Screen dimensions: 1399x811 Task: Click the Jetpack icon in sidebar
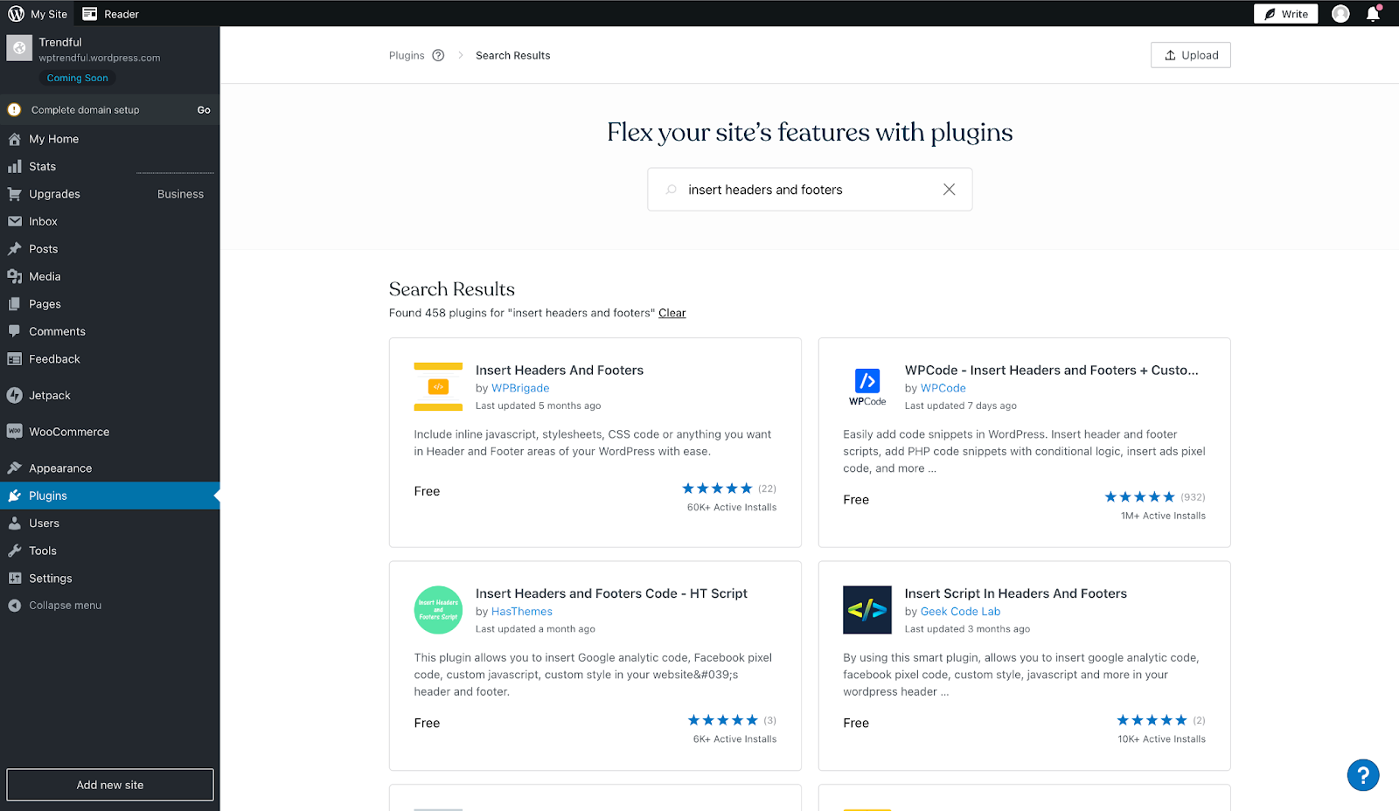15,395
